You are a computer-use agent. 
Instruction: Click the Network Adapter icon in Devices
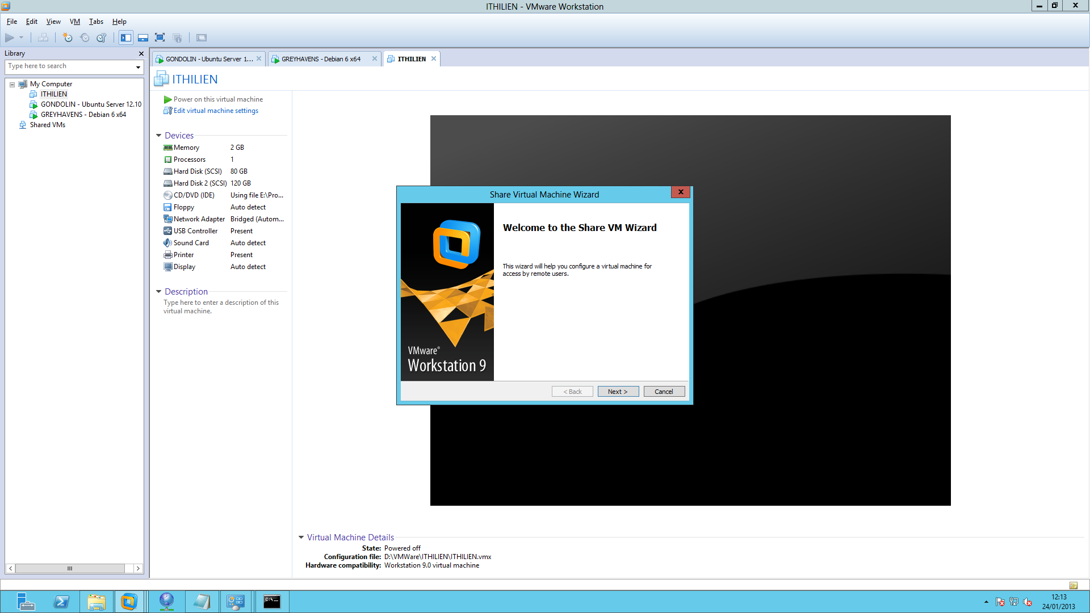(167, 219)
